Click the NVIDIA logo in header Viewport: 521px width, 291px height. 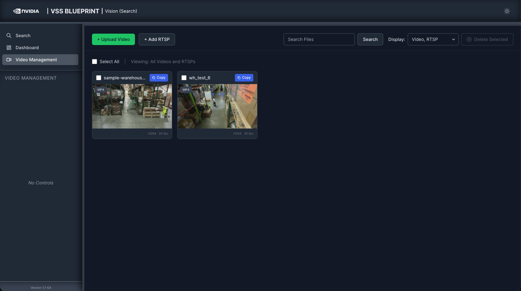coord(26,11)
